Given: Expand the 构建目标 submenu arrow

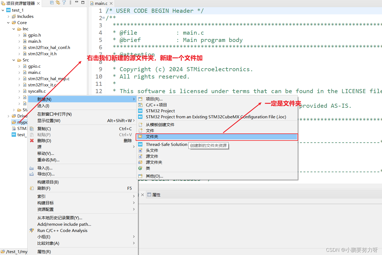Looking at the screenshot, I should click(134, 203).
